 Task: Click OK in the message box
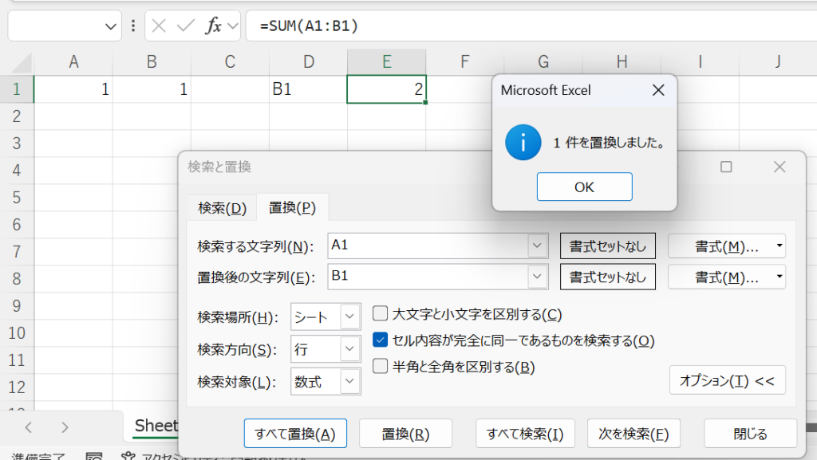(x=585, y=187)
